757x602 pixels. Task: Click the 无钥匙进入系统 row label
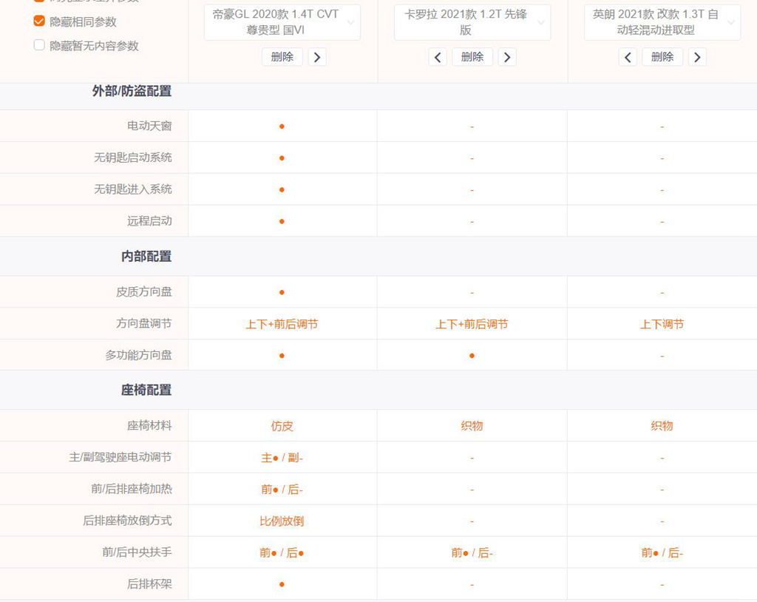pos(133,189)
